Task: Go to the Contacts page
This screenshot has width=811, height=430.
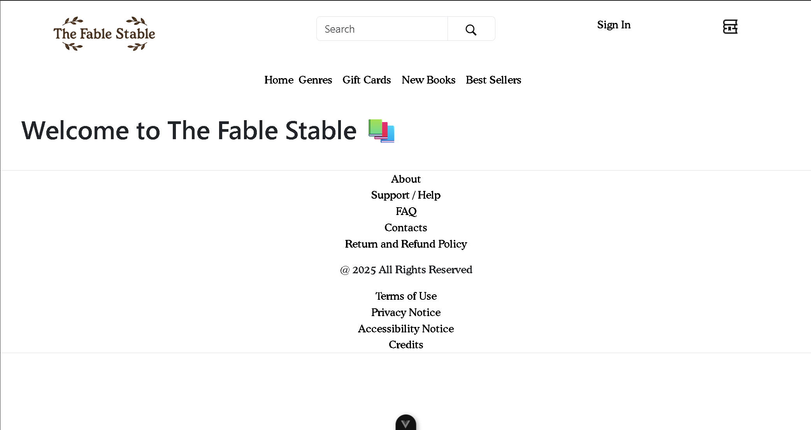Action: (x=406, y=228)
